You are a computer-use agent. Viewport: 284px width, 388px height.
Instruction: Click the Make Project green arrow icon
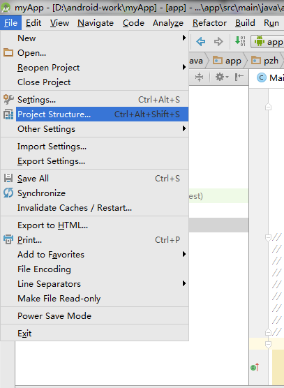pos(240,41)
